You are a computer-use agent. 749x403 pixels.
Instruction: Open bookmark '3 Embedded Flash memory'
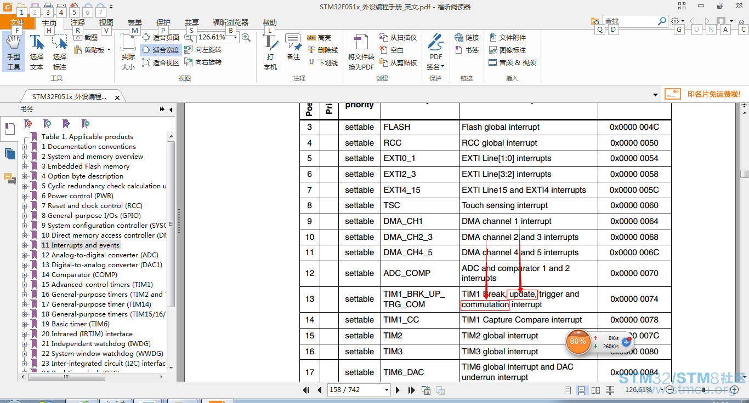pyautogui.click(x=86, y=166)
